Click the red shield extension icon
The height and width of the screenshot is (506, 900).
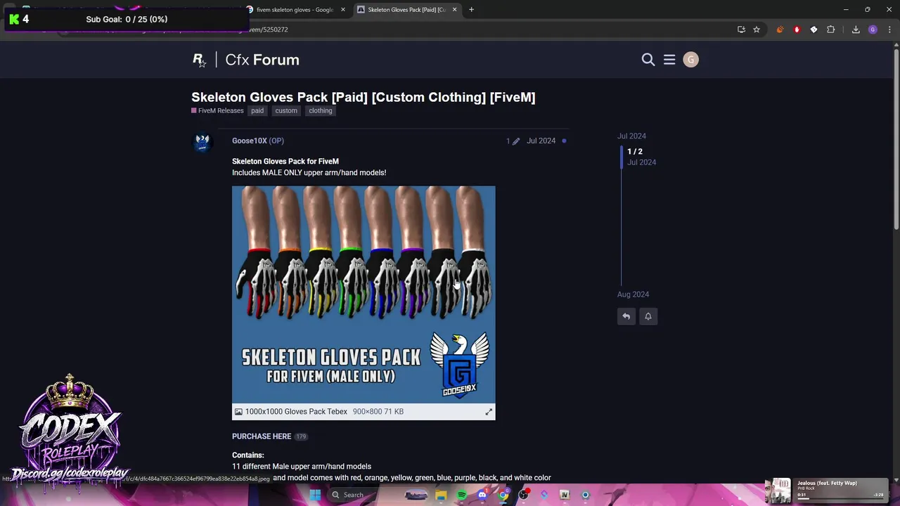[x=797, y=30]
